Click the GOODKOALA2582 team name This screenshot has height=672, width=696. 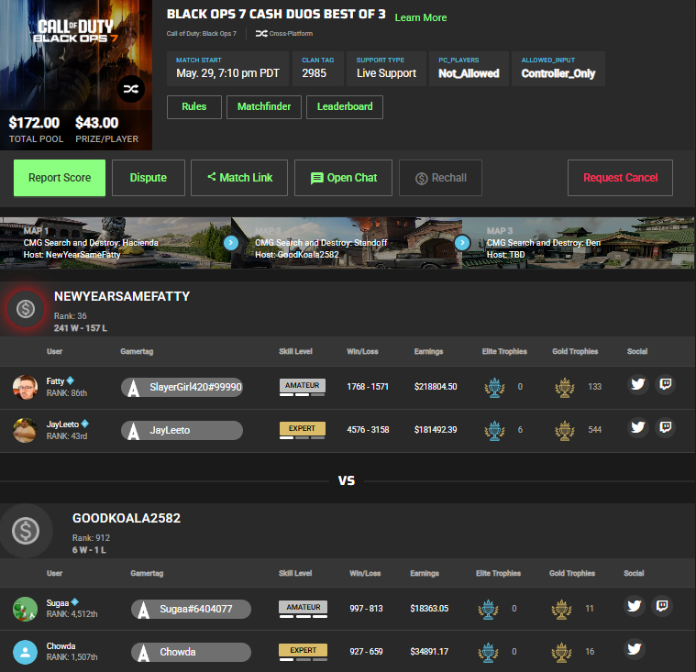tap(127, 518)
